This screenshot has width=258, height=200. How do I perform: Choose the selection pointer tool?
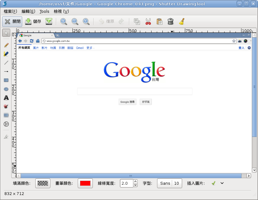(x=6, y=33)
